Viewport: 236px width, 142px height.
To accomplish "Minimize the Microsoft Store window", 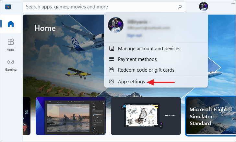I will pos(233,4).
